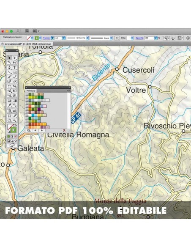Image resolution: width=191 pixels, height=247 pixels.
Task: Open Swatch Libraries menu button in Paesaggi
Action: coord(29,130)
